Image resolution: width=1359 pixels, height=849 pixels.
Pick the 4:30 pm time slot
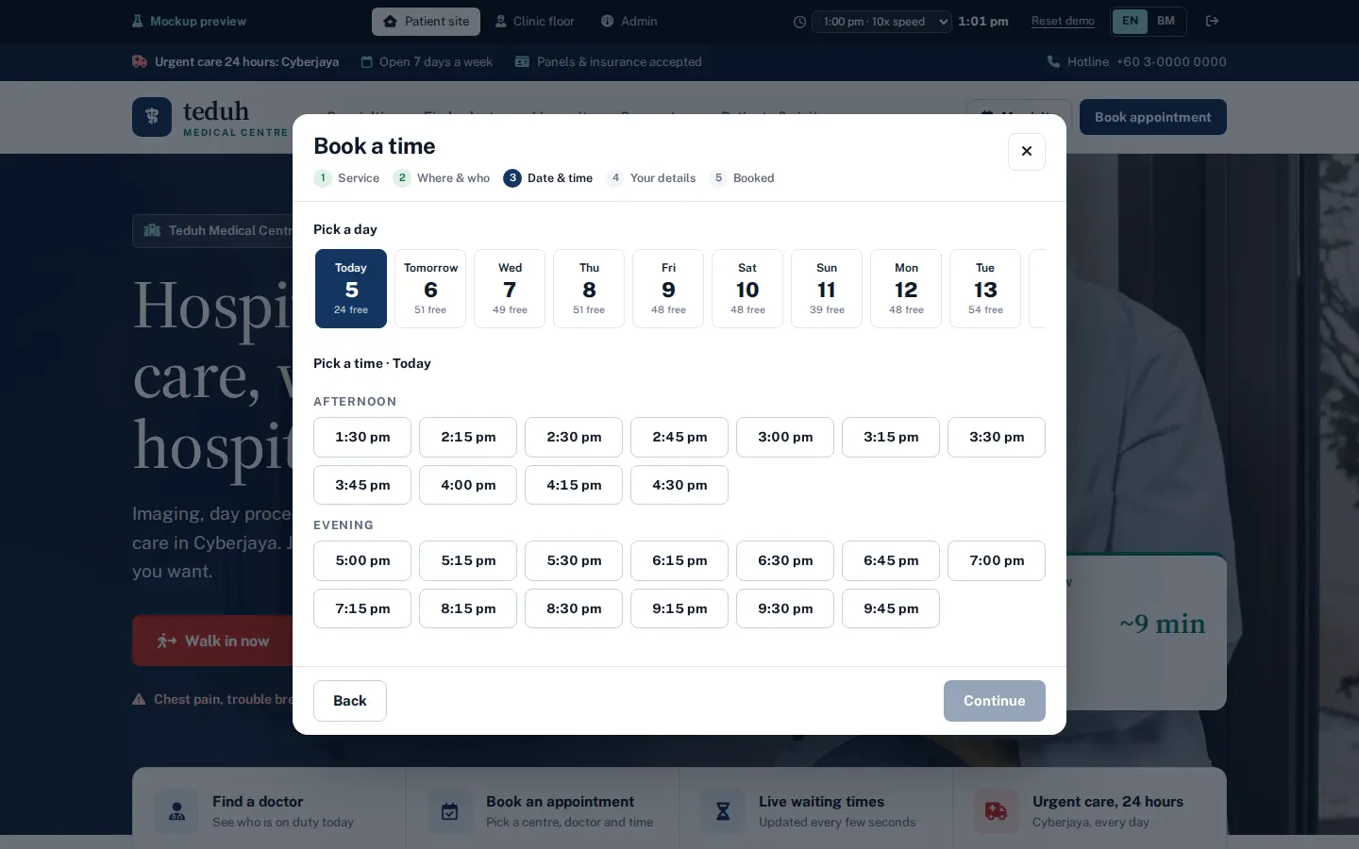click(x=679, y=485)
